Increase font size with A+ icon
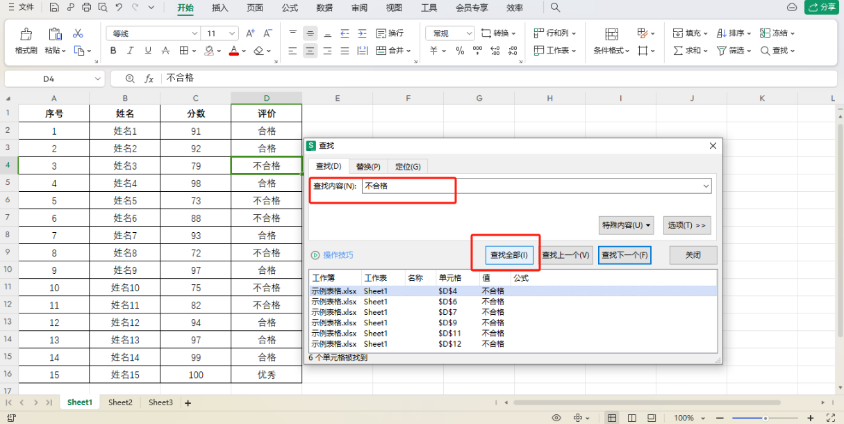The width and height of the screenshot is (844, 424). pos(251,33)
